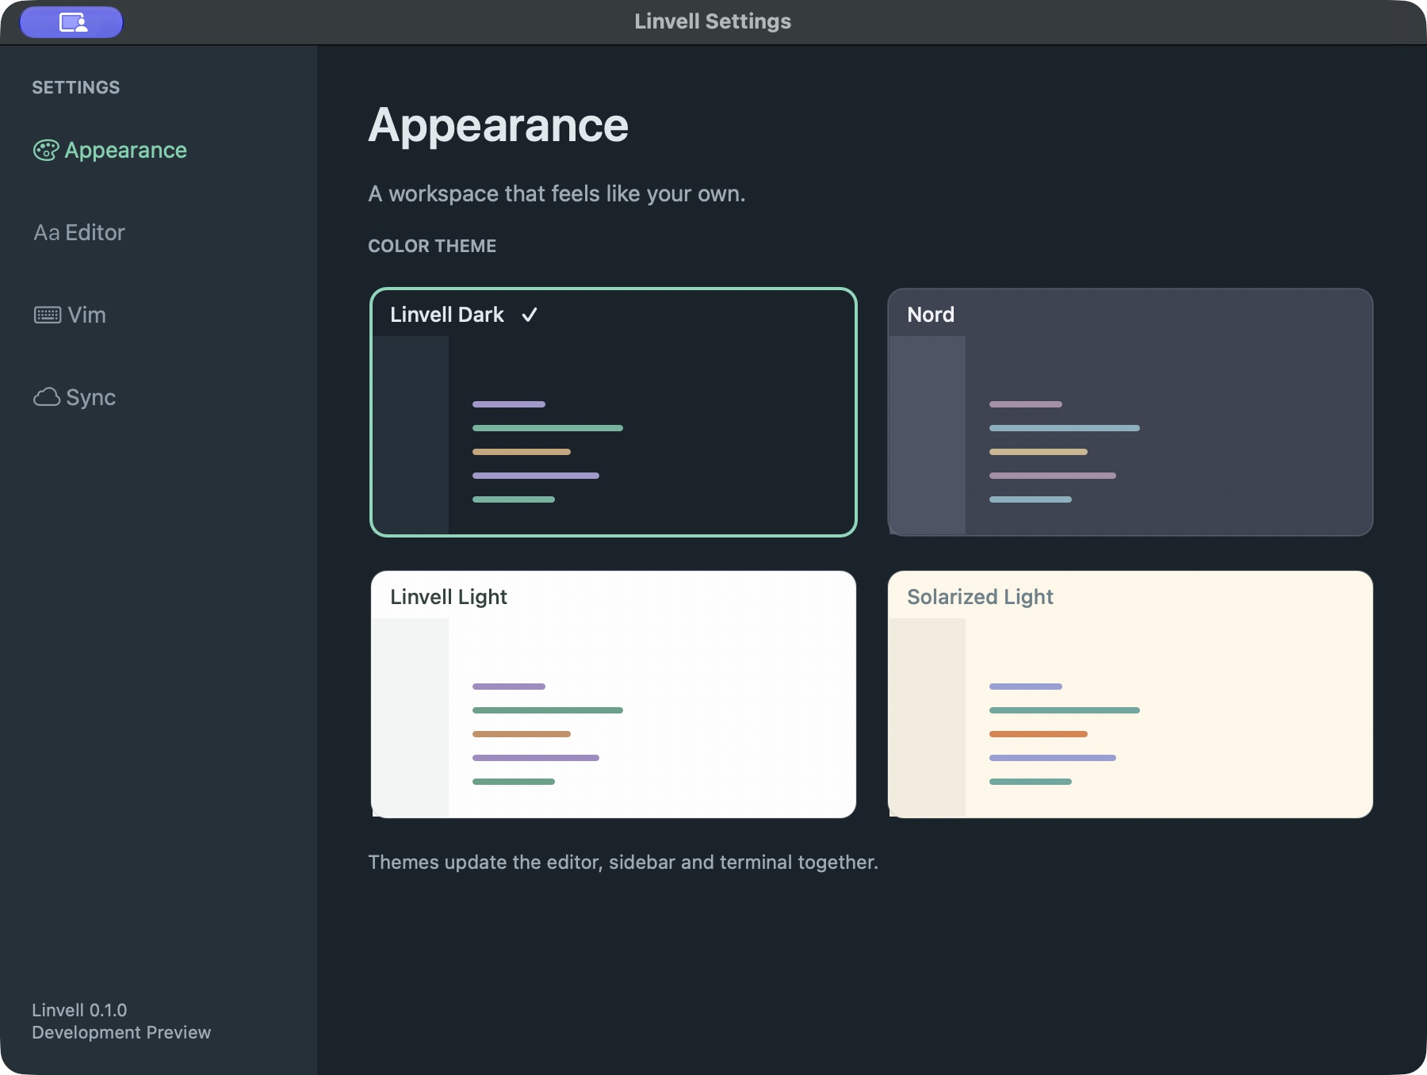
Task: Open the Appearance settings section
Action: coord(110,151)
